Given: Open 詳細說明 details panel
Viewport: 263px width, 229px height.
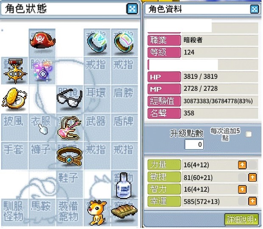Looking at the screenshot, I should pyautogui.click(x=241, y=219).
